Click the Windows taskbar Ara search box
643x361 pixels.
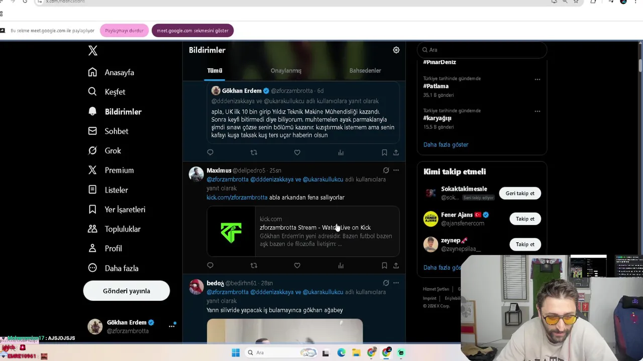281,352
